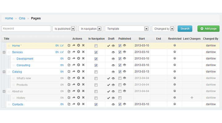Click the drag handle beside Contacts title
The width and height of the screenshot is (222, 123).
coord(9,105)
